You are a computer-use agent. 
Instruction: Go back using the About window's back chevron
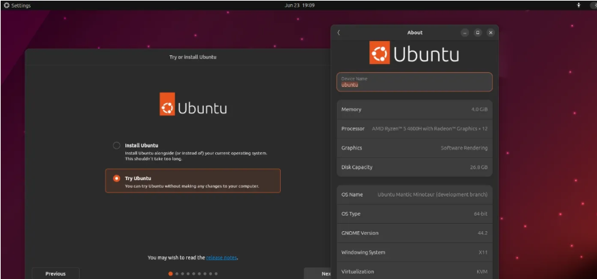coord(339,33)
